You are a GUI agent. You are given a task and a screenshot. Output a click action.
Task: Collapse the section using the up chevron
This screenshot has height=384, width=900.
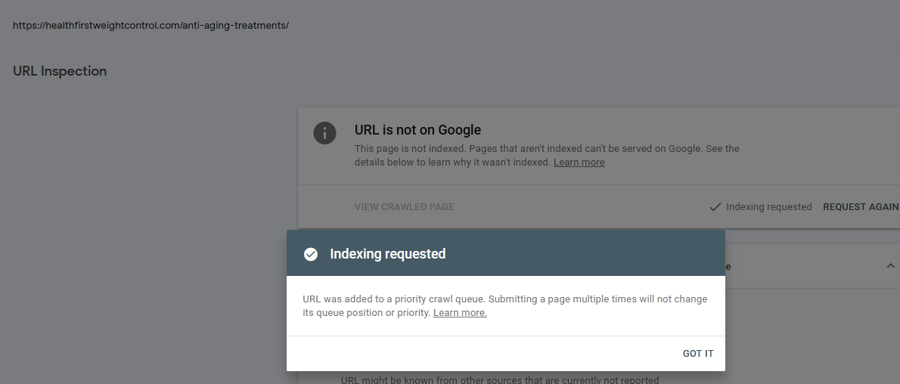click(890, 266)
